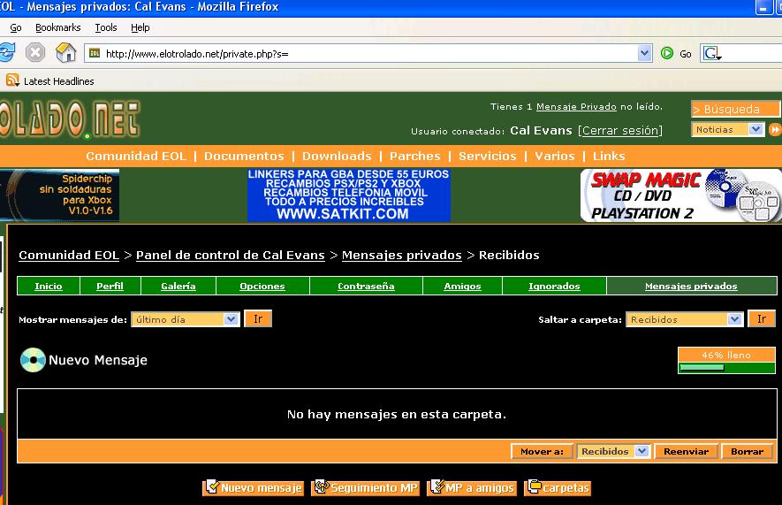This screenshot has height=505, width=782.
Task: Switch to the Opciones tab
Action: click(x=262, y=286)
